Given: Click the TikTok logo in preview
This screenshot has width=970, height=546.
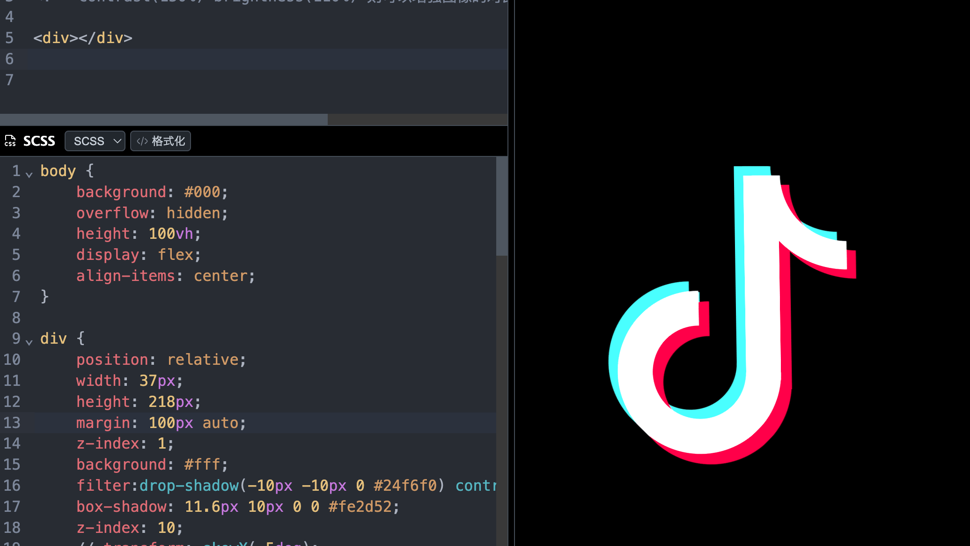Looking at the screenshot, I should pyautogui.click(x=733, y=315).
